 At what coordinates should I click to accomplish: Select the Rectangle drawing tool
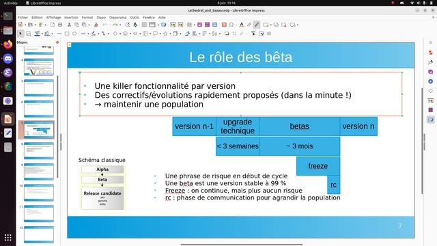[67, 33]
